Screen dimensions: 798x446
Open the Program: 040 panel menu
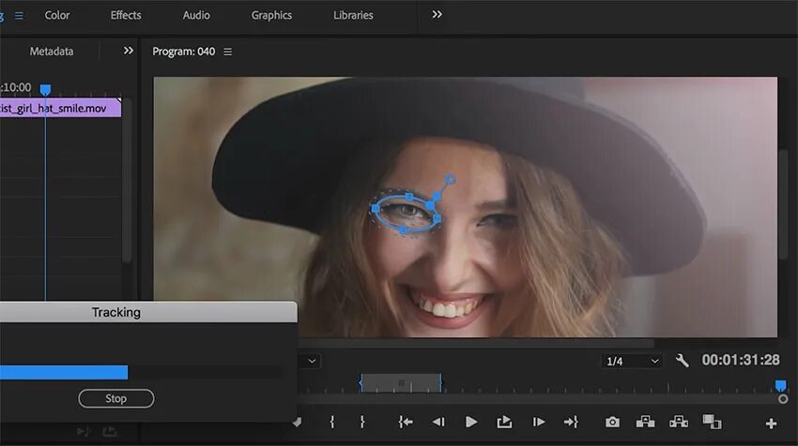[x=227, y=52]
